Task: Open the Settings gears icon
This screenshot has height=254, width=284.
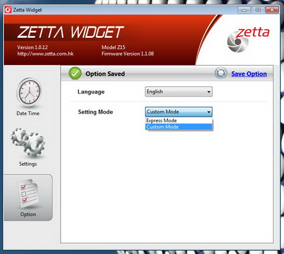Action: tap(28, 142)
